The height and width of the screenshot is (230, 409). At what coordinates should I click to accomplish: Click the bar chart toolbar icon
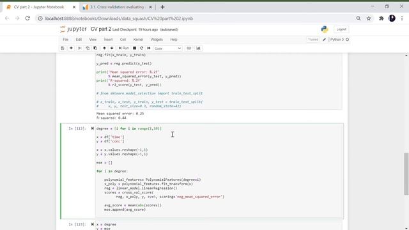198,49
